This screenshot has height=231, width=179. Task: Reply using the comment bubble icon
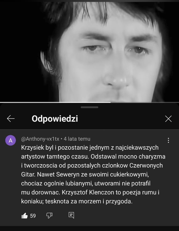[71, 215]
